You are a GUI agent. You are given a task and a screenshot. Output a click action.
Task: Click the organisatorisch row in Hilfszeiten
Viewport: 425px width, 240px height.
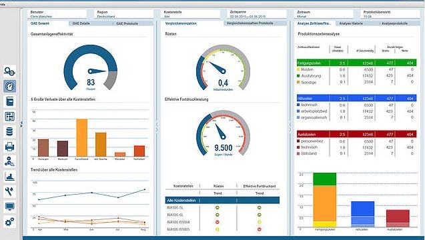coord(356,117)
